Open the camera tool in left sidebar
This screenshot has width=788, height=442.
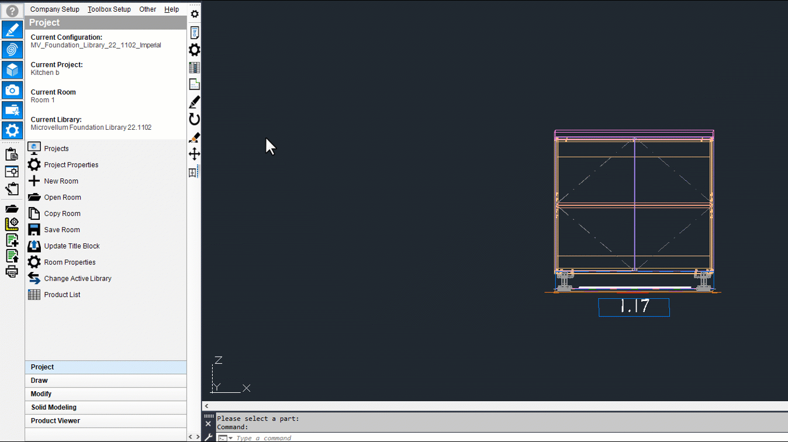point(12,90)
